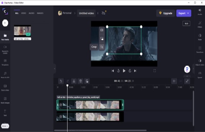Switch to the AUDIO media tab
This screenshot has height=132, width=205.
(31, 13)
